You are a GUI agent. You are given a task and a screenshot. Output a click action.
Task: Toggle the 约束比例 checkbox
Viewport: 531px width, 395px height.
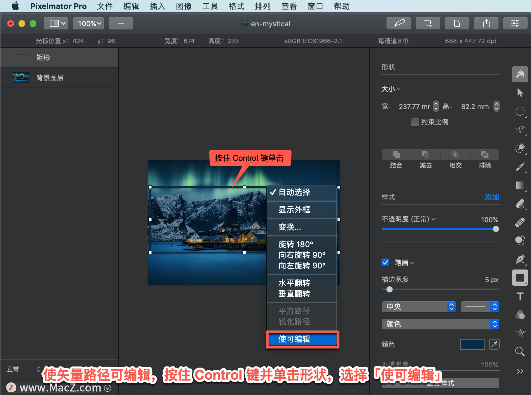415,122
